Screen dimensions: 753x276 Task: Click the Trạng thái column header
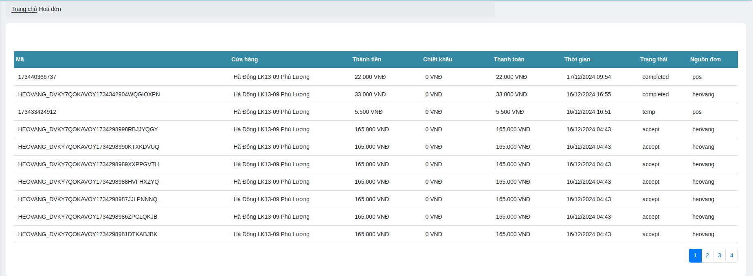click(x=653, y=59)
